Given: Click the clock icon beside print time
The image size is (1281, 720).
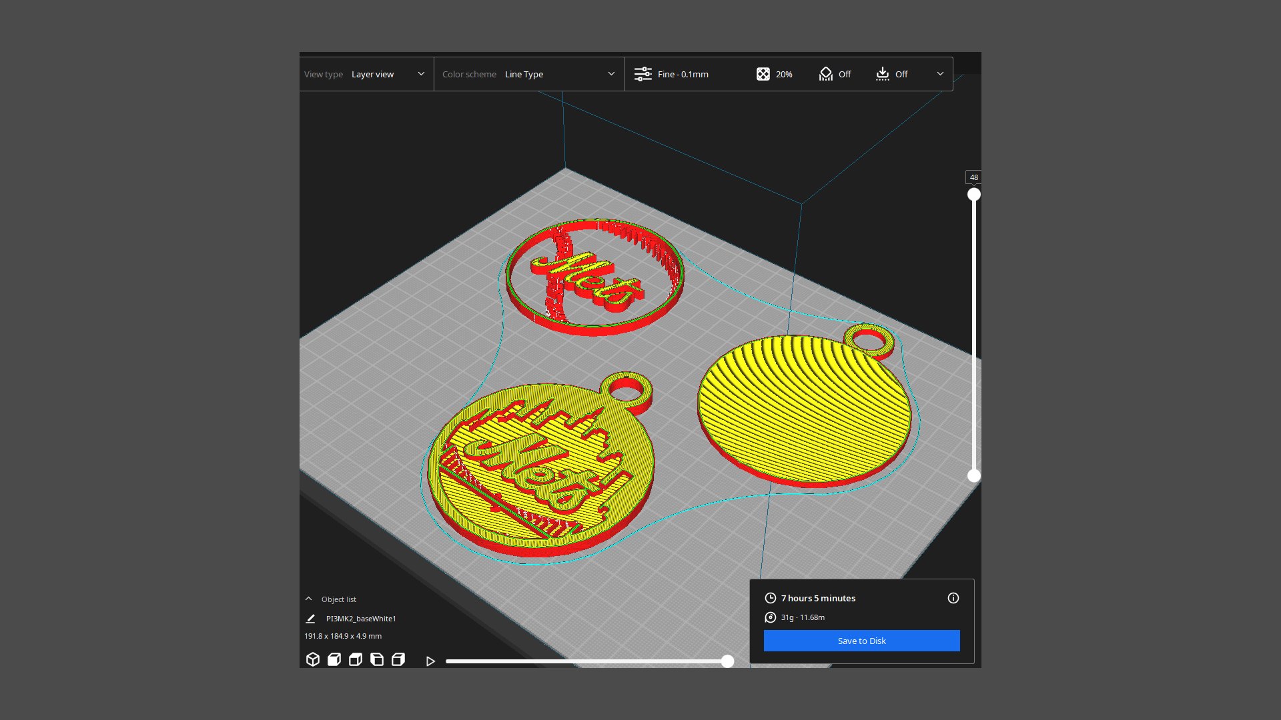Looking at the screenshot, I should tap(771, 598).
